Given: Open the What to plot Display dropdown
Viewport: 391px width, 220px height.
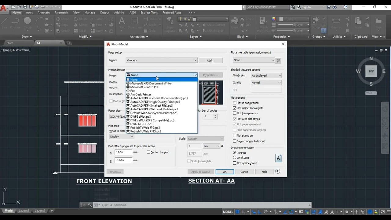Looking at the screenshot, I should tap(122, 137).
